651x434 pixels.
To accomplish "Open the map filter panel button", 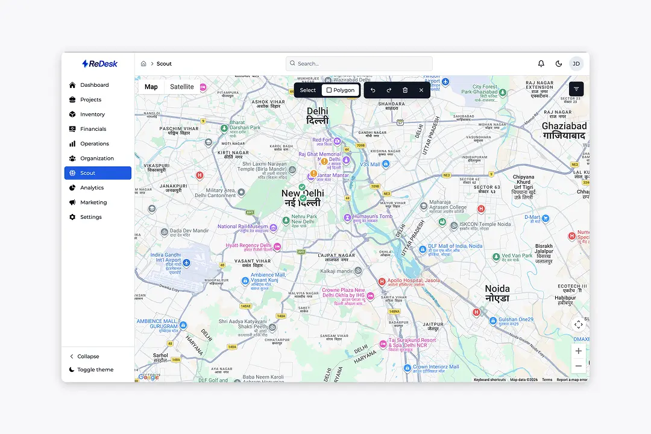I will click(x=576, y=89).
